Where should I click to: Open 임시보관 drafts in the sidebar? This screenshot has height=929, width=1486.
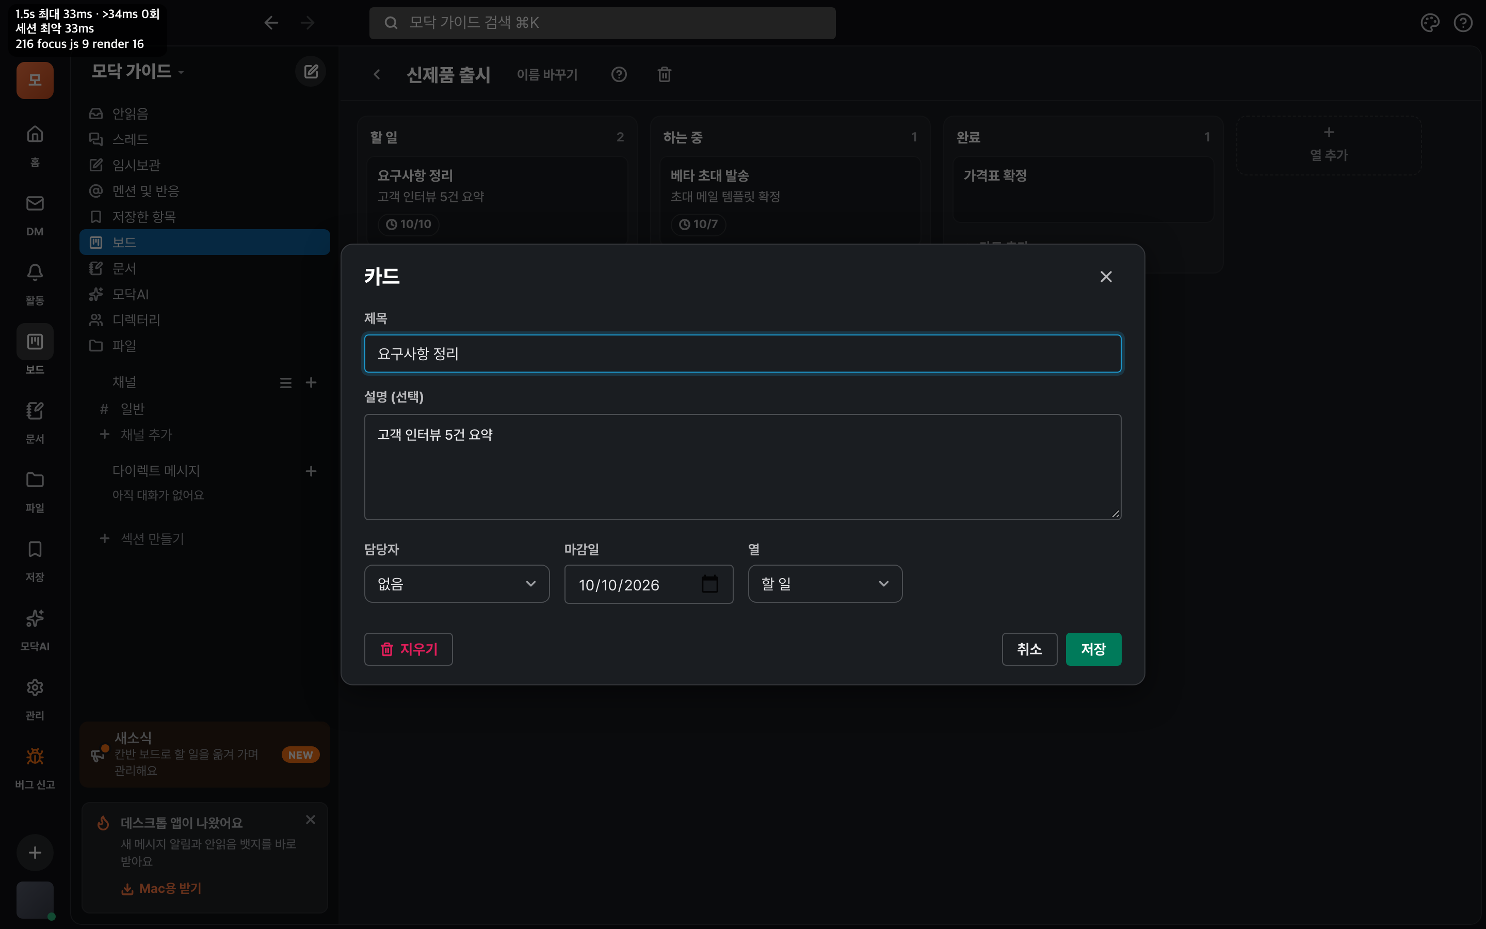point(204,165)
